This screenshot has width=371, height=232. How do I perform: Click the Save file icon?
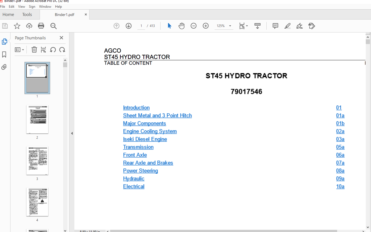point(5,26)
